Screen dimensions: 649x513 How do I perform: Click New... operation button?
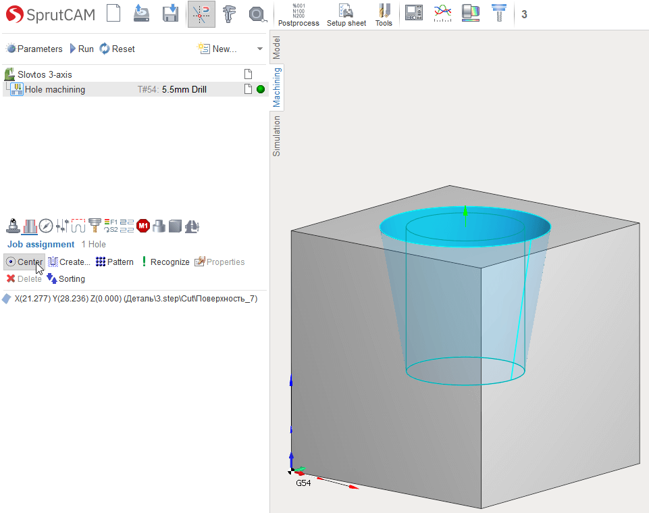(x=217, y=49)
